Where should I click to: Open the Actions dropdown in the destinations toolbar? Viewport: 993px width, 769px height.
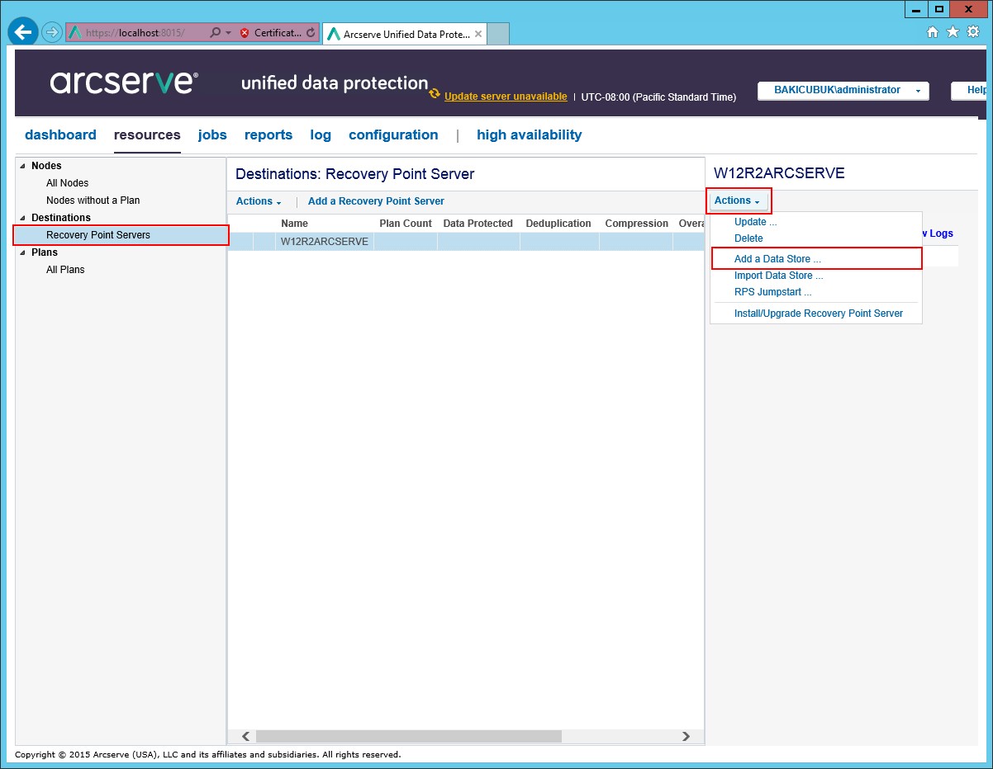point(259,201)
